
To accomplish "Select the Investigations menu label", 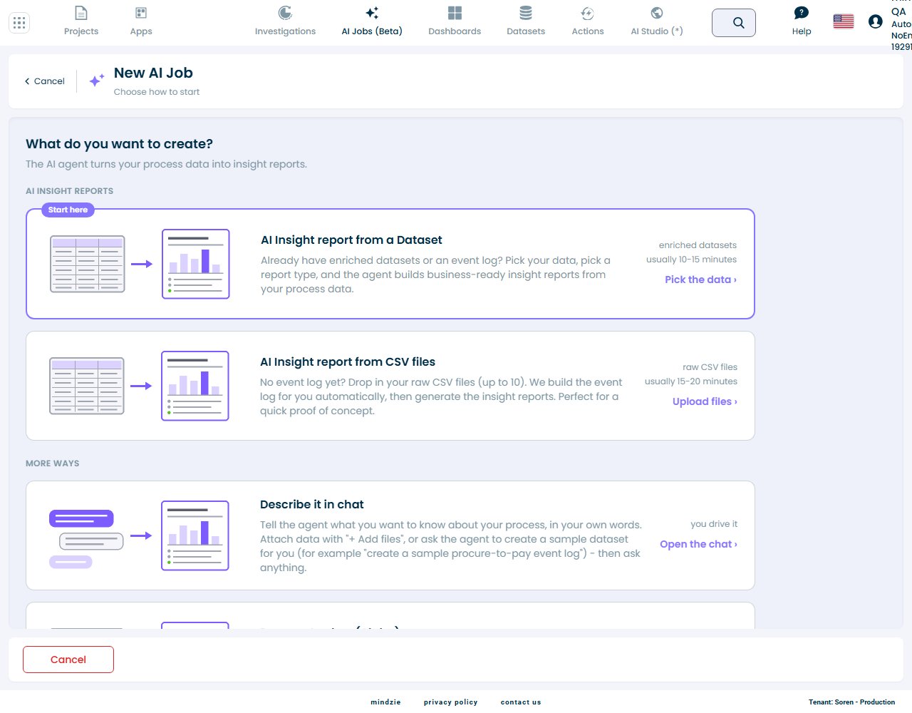I will click(285, 31).
